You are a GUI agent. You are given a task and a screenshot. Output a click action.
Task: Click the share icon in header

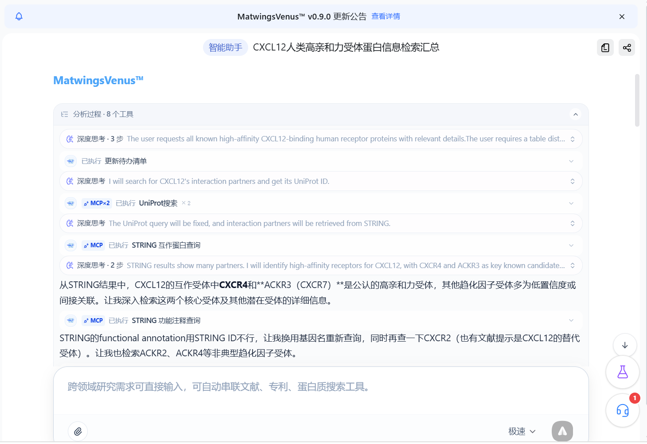pyautogui.click(x=627, y=47)
